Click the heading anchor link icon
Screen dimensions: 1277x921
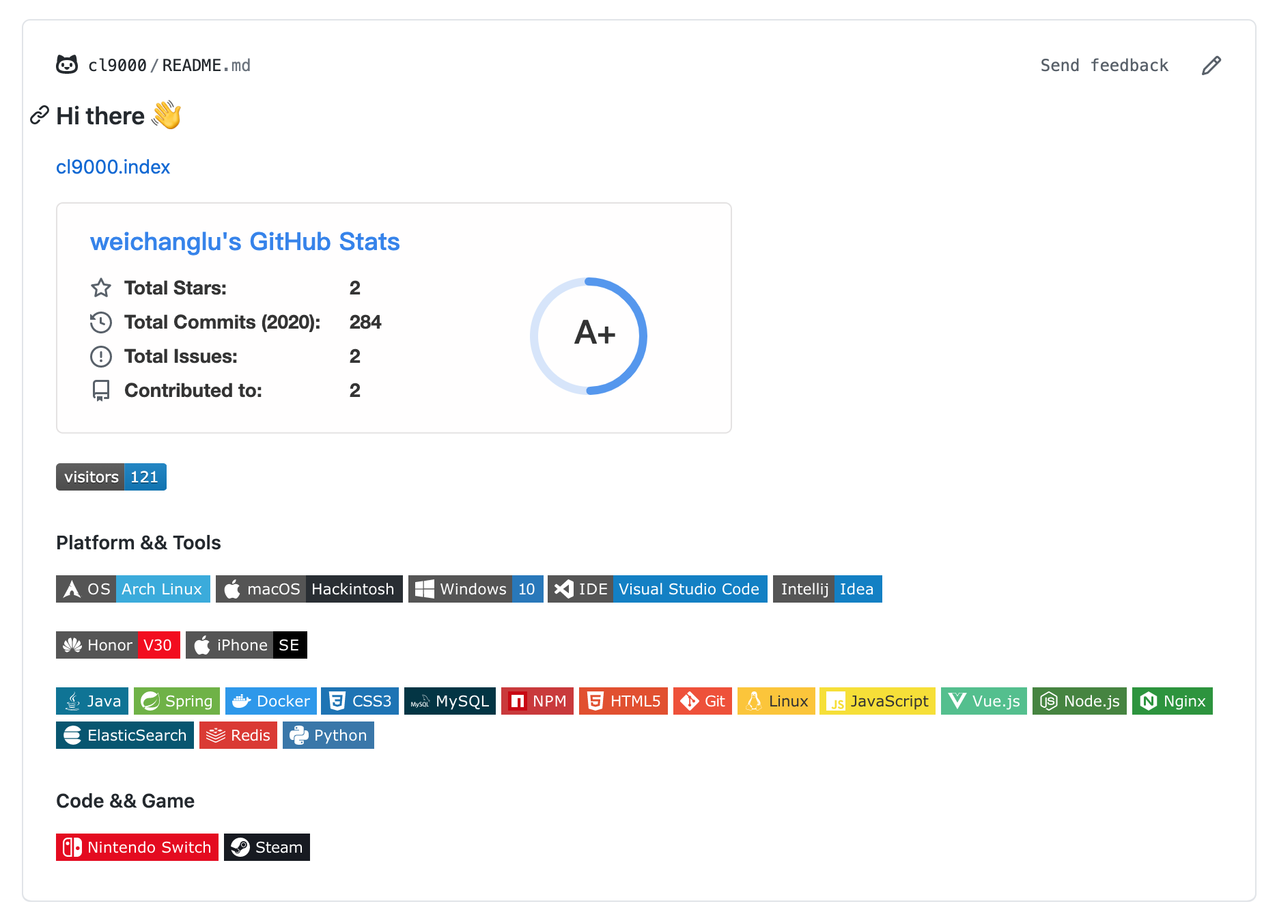tap(40, 115)
